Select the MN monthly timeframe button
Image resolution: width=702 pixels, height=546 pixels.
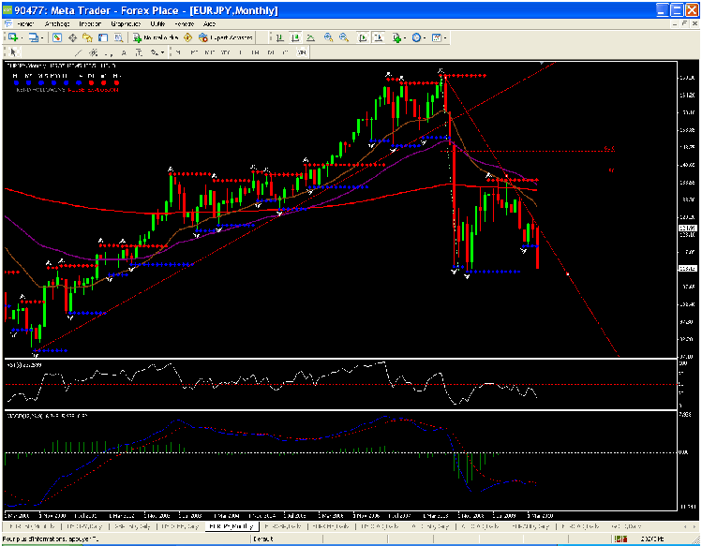(302, 52)
